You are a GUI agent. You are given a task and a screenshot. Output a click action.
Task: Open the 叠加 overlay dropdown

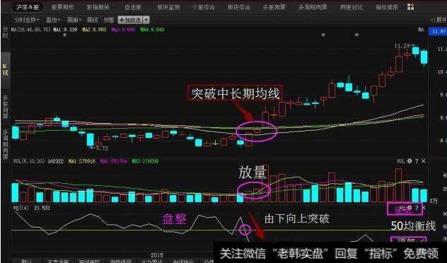pyautogui.click(x=53, y=20)
